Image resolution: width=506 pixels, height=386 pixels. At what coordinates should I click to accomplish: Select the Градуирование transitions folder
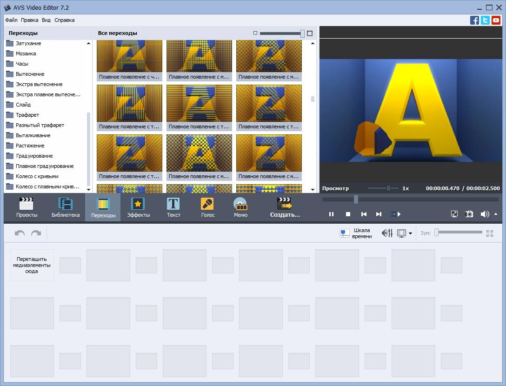click(34, 156)
